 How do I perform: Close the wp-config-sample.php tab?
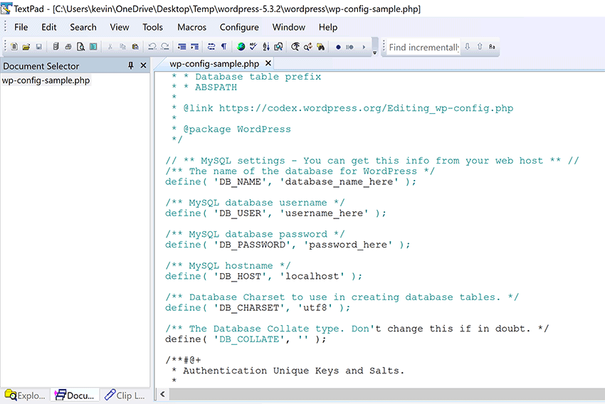[268, 63]
